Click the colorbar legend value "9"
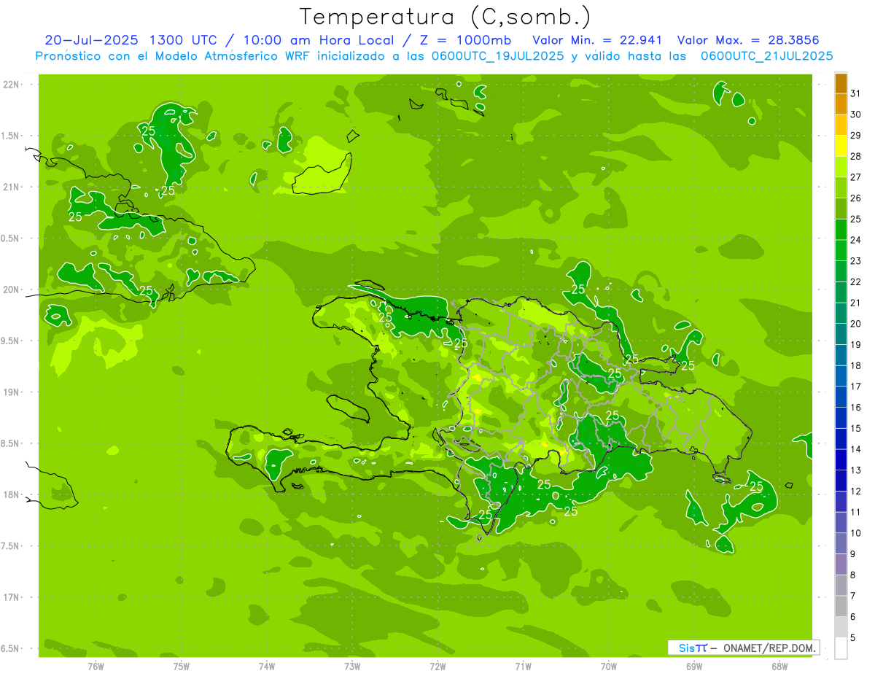 pyautogui.click(x=853, y=554)
